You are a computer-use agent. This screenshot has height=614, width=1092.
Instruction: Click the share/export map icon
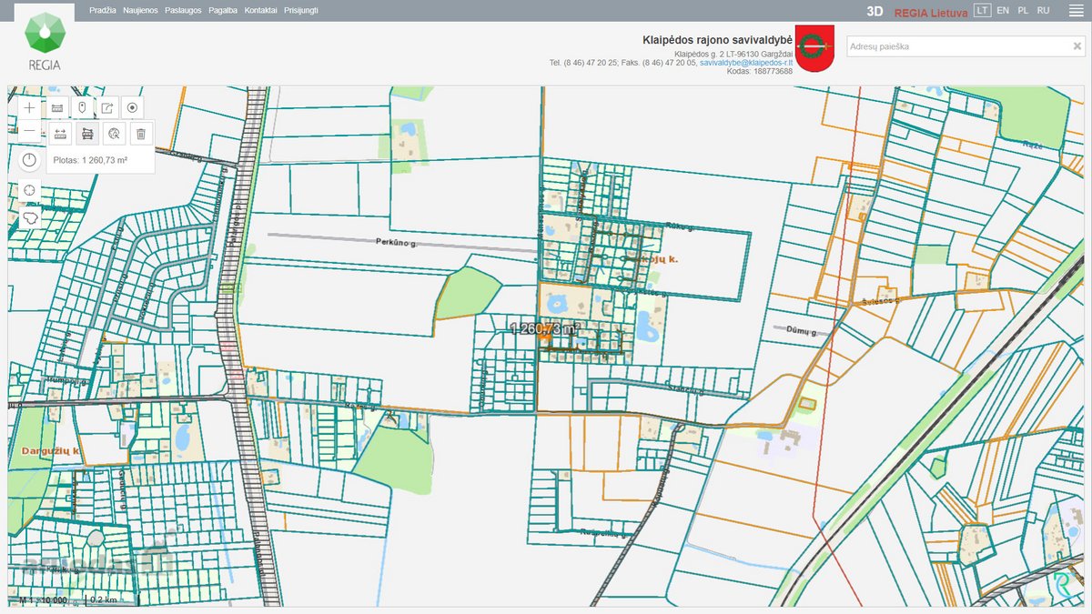pyautogui.click(x=107, y=107)
